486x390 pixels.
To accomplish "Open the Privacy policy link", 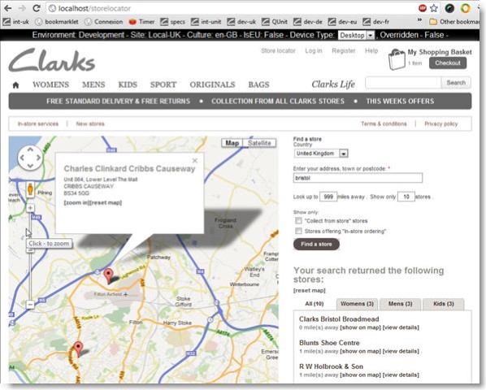I will 441,124.
